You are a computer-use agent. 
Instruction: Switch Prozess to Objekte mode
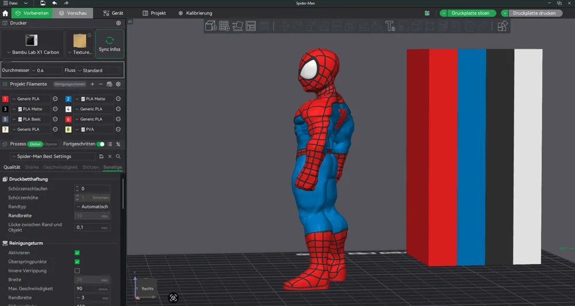51,144
